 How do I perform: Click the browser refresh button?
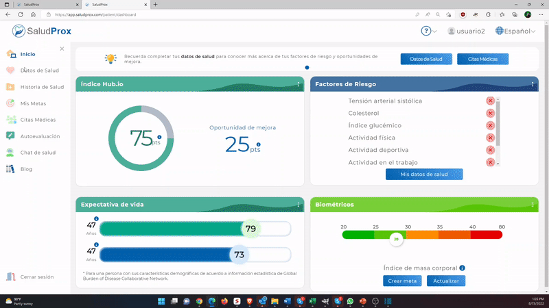(21, 14)
